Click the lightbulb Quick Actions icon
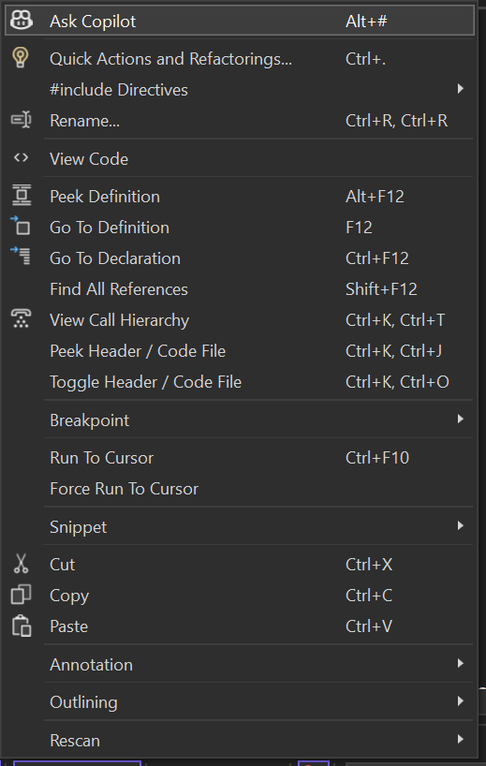Image resolution: width=486 pixels, height=766 pixels. (x=21, y=58)
